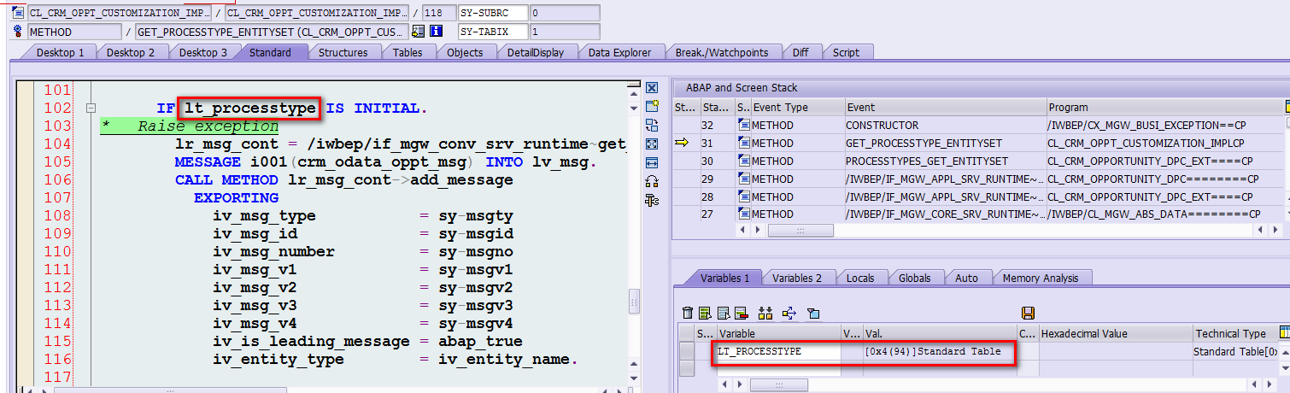
Task: Switch to Desktop 3 tab
Action: point(203,52)
